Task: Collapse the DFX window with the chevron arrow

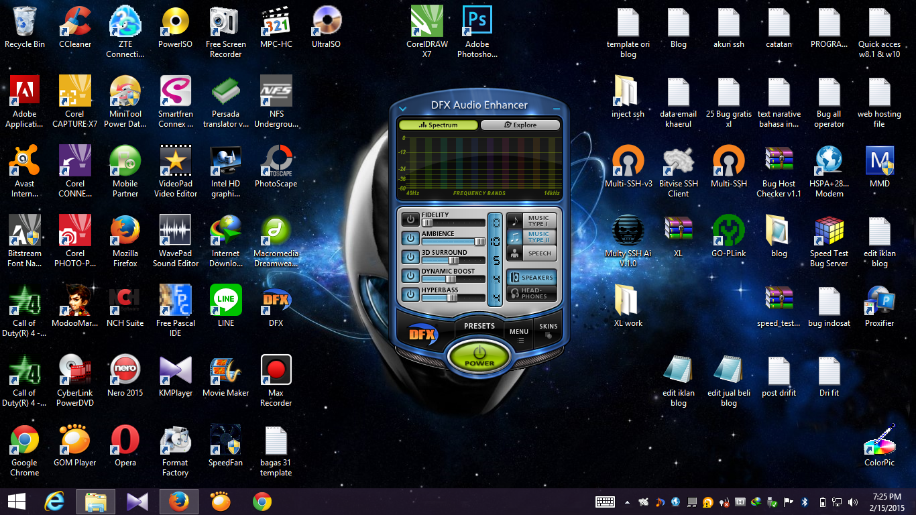Action: pos(403,107)
